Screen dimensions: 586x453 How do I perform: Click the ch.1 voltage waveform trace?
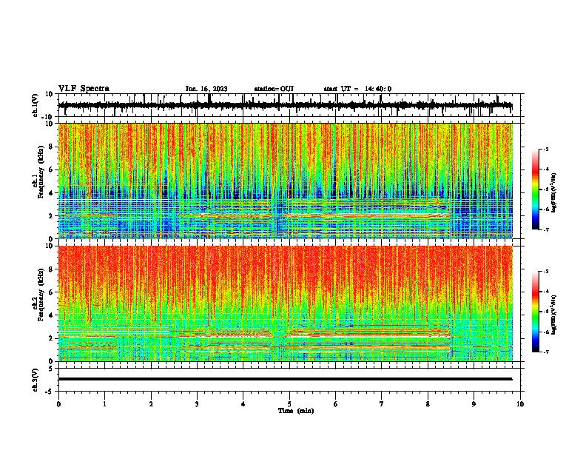pyautogui.click(x=285, y=105)
